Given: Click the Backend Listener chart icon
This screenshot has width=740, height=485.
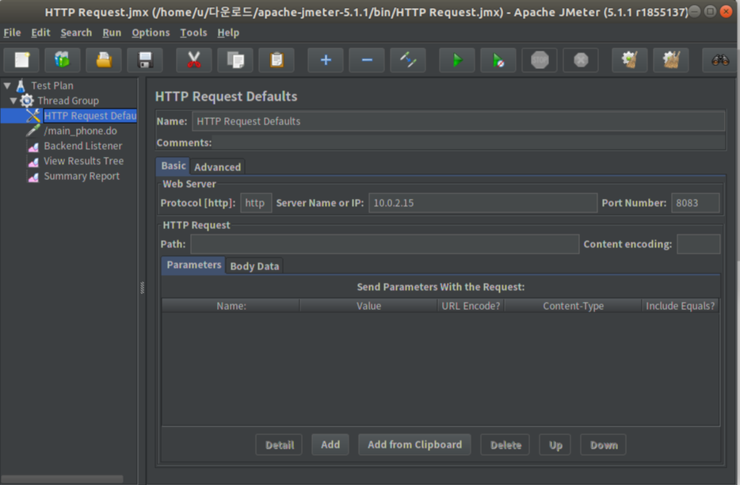Looking at the screenshot, I should [33, 147].
